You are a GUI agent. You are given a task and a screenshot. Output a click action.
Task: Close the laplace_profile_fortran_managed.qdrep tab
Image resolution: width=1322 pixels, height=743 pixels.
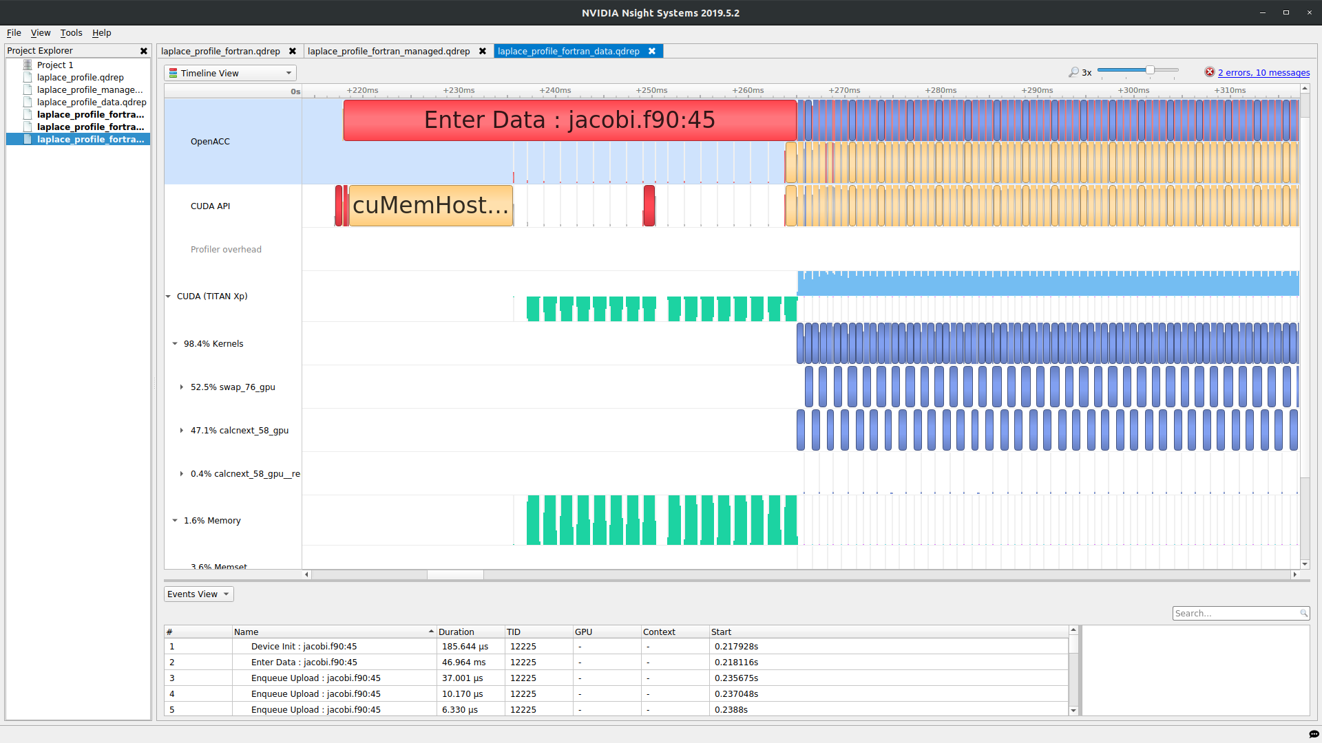(483, 52)
